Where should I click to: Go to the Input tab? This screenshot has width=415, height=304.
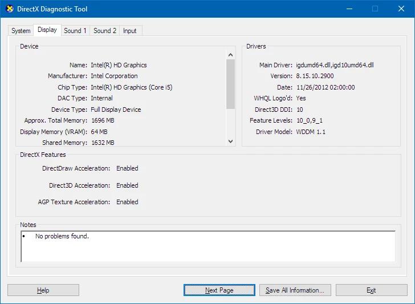(130, 31)
